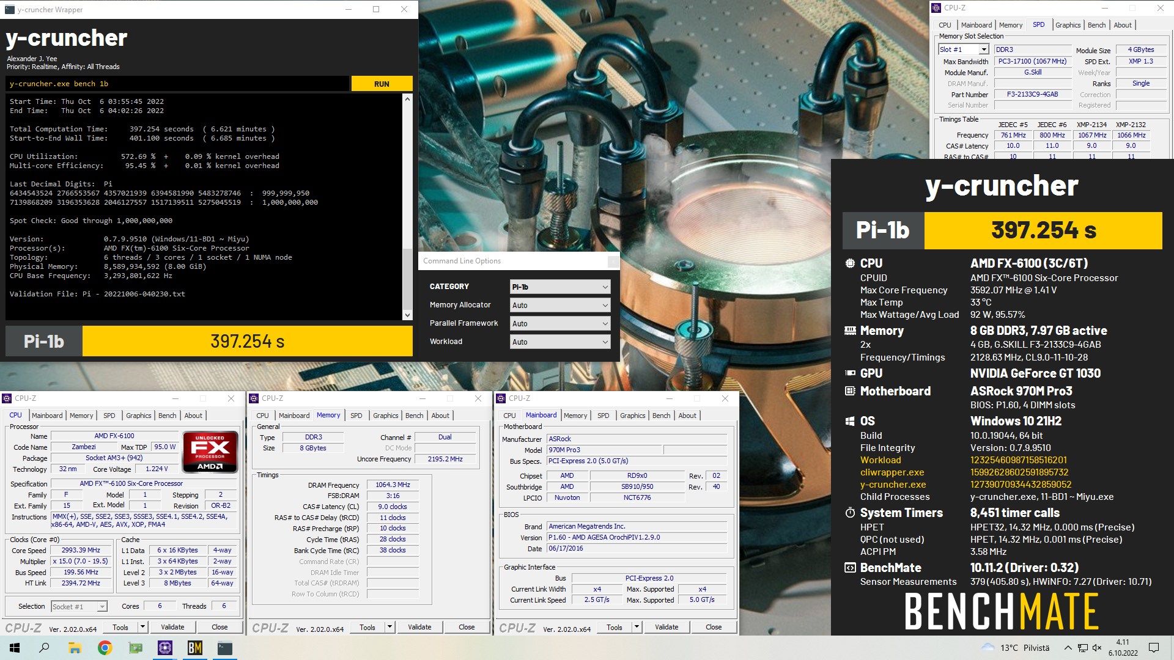This screenshot has width=1174, height=660.
Task: Click Workload hash 12325460987158516201
Action: (x=1019, y=460)
